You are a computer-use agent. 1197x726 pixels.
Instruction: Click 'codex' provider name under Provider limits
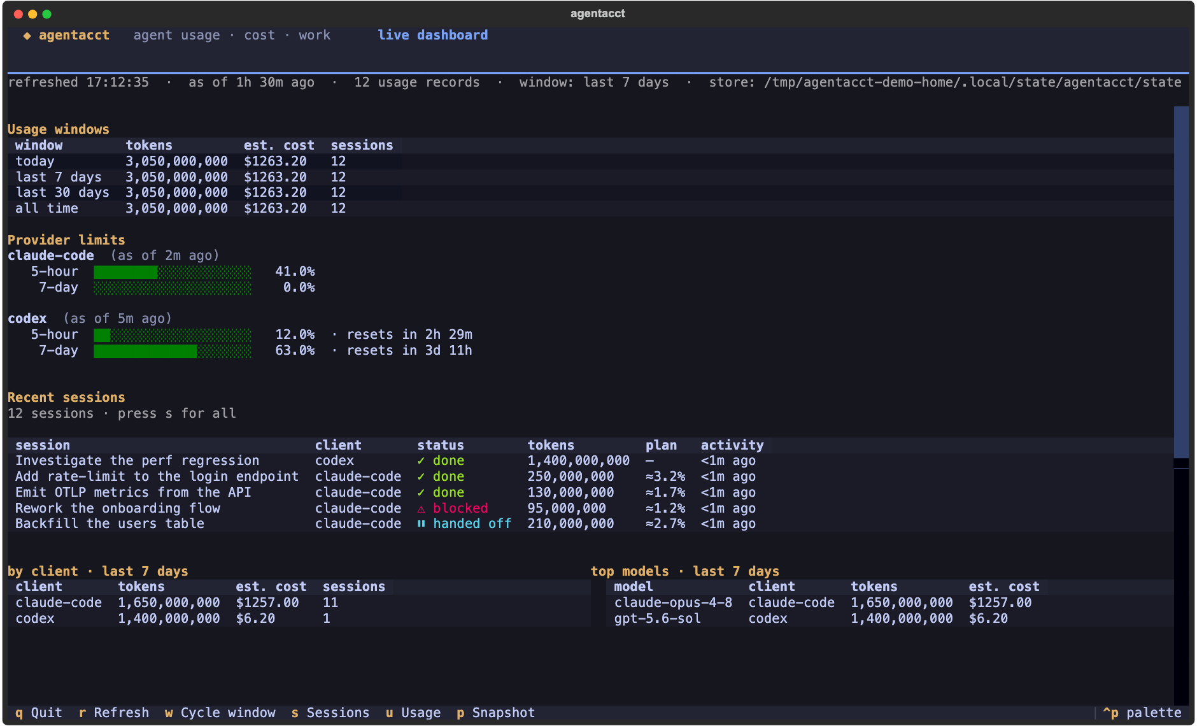tap(27, 319)
